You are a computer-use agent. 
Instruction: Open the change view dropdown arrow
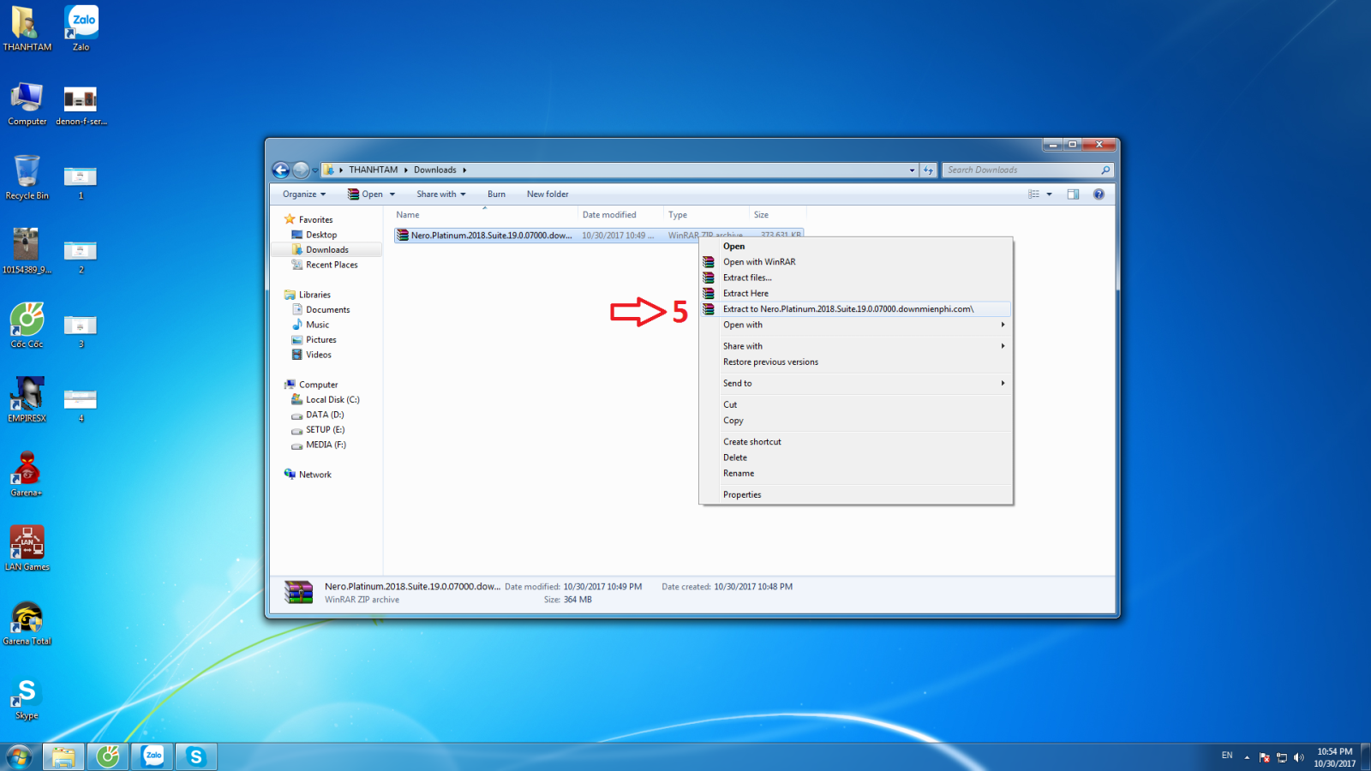(x=1049, y=194)
